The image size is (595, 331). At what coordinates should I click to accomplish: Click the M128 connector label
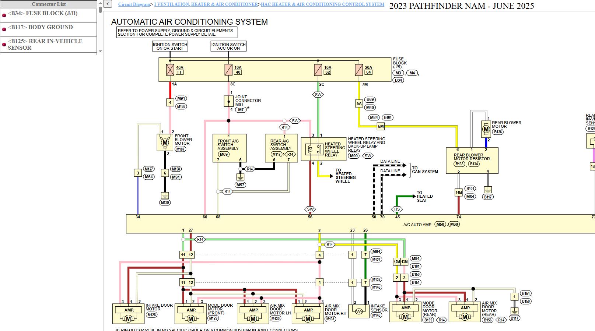pos(151,315)
